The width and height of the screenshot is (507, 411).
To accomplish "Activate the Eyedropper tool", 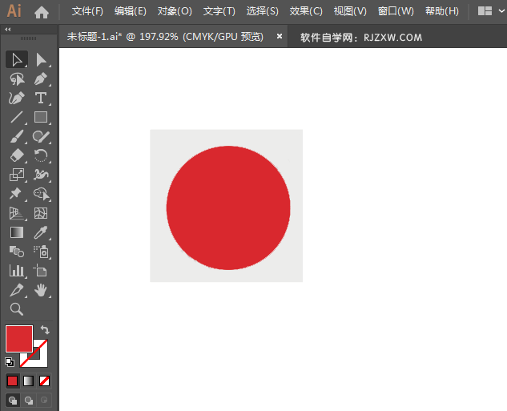I will pos(41,232).
